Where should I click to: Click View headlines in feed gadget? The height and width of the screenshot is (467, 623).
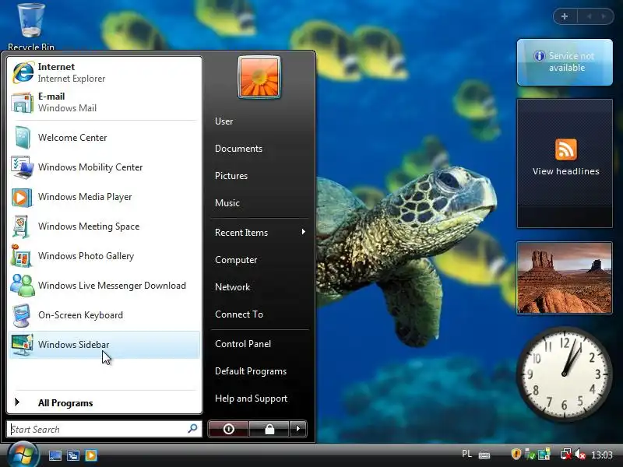[x=566, y=171]
